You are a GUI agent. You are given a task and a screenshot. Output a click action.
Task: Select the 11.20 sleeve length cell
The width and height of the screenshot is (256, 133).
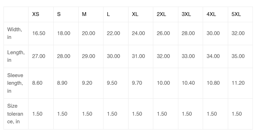(x=240, y=83)
